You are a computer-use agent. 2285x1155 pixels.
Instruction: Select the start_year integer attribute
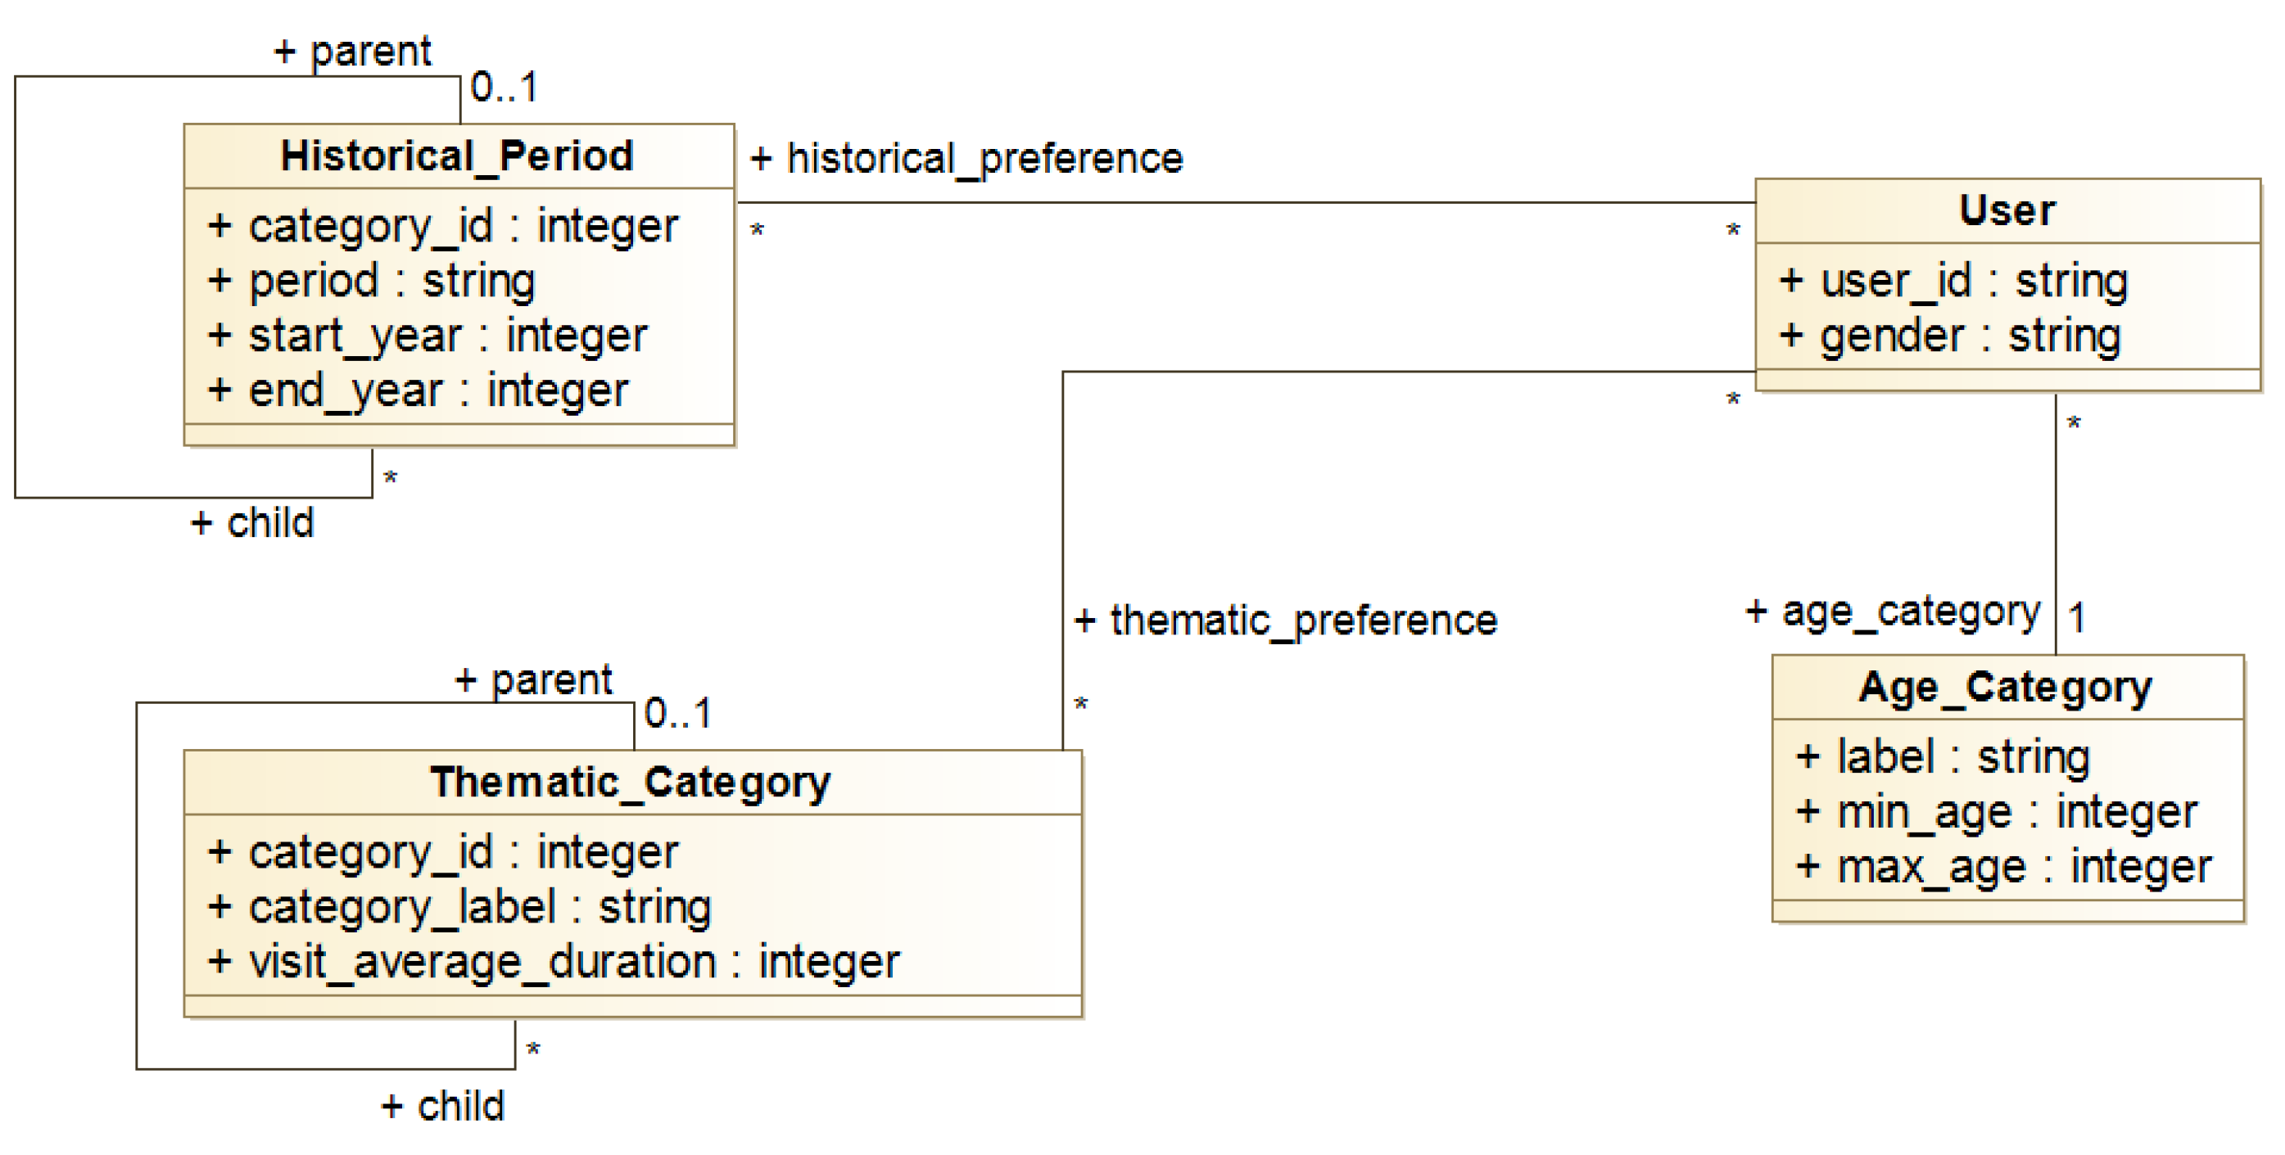pos(428,336)
